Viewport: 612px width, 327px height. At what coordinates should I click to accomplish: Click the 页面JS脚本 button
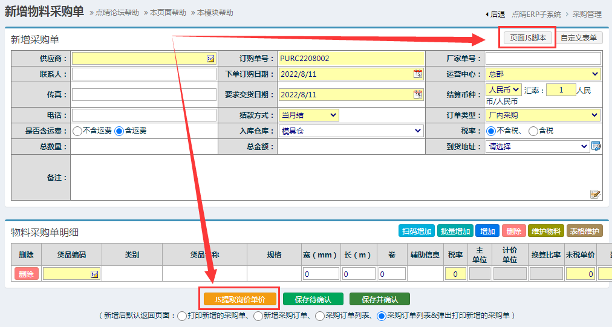coord(527,37)
